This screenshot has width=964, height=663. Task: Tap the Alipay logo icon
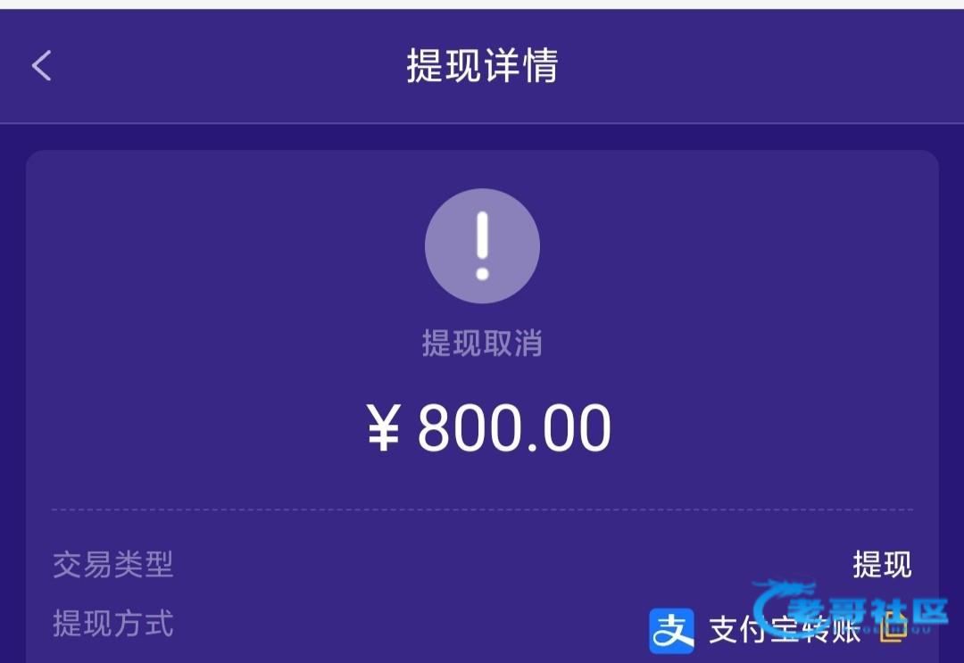(x=672, y=631)
